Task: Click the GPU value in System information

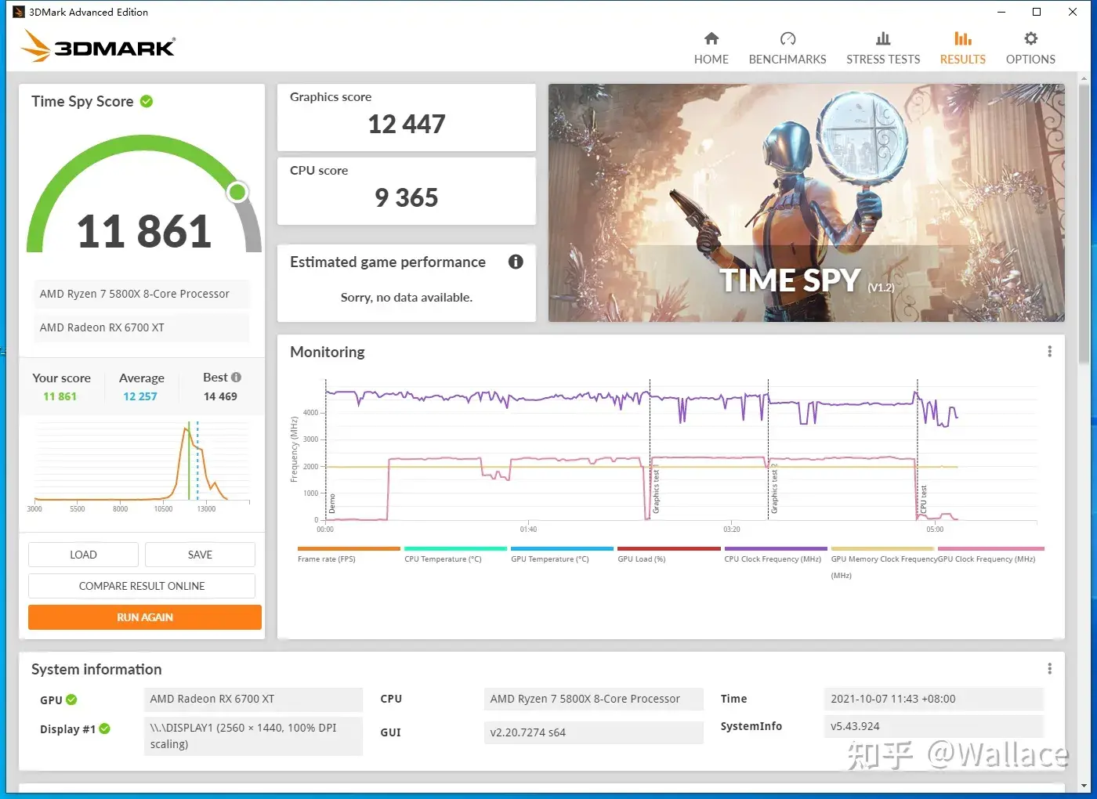Action: (253, 700)
